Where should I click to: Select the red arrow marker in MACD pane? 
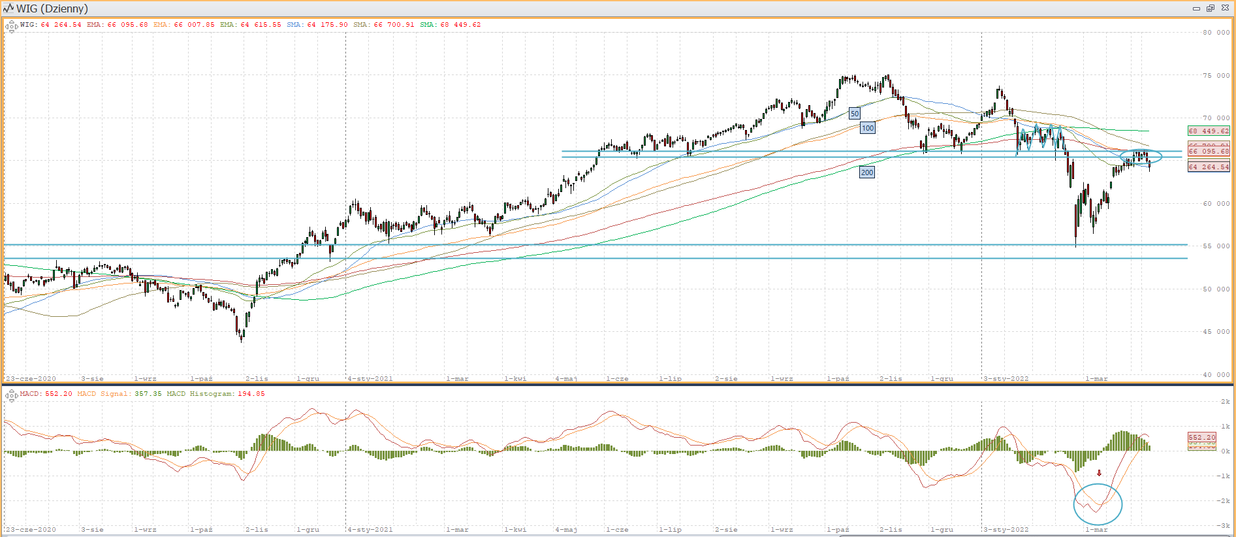tap(1099, 473)
